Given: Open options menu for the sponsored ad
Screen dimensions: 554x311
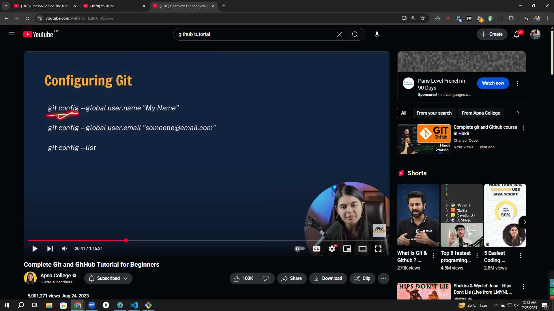Looking at the screenshot, I should pyautogui.click(x=517, y=83).
